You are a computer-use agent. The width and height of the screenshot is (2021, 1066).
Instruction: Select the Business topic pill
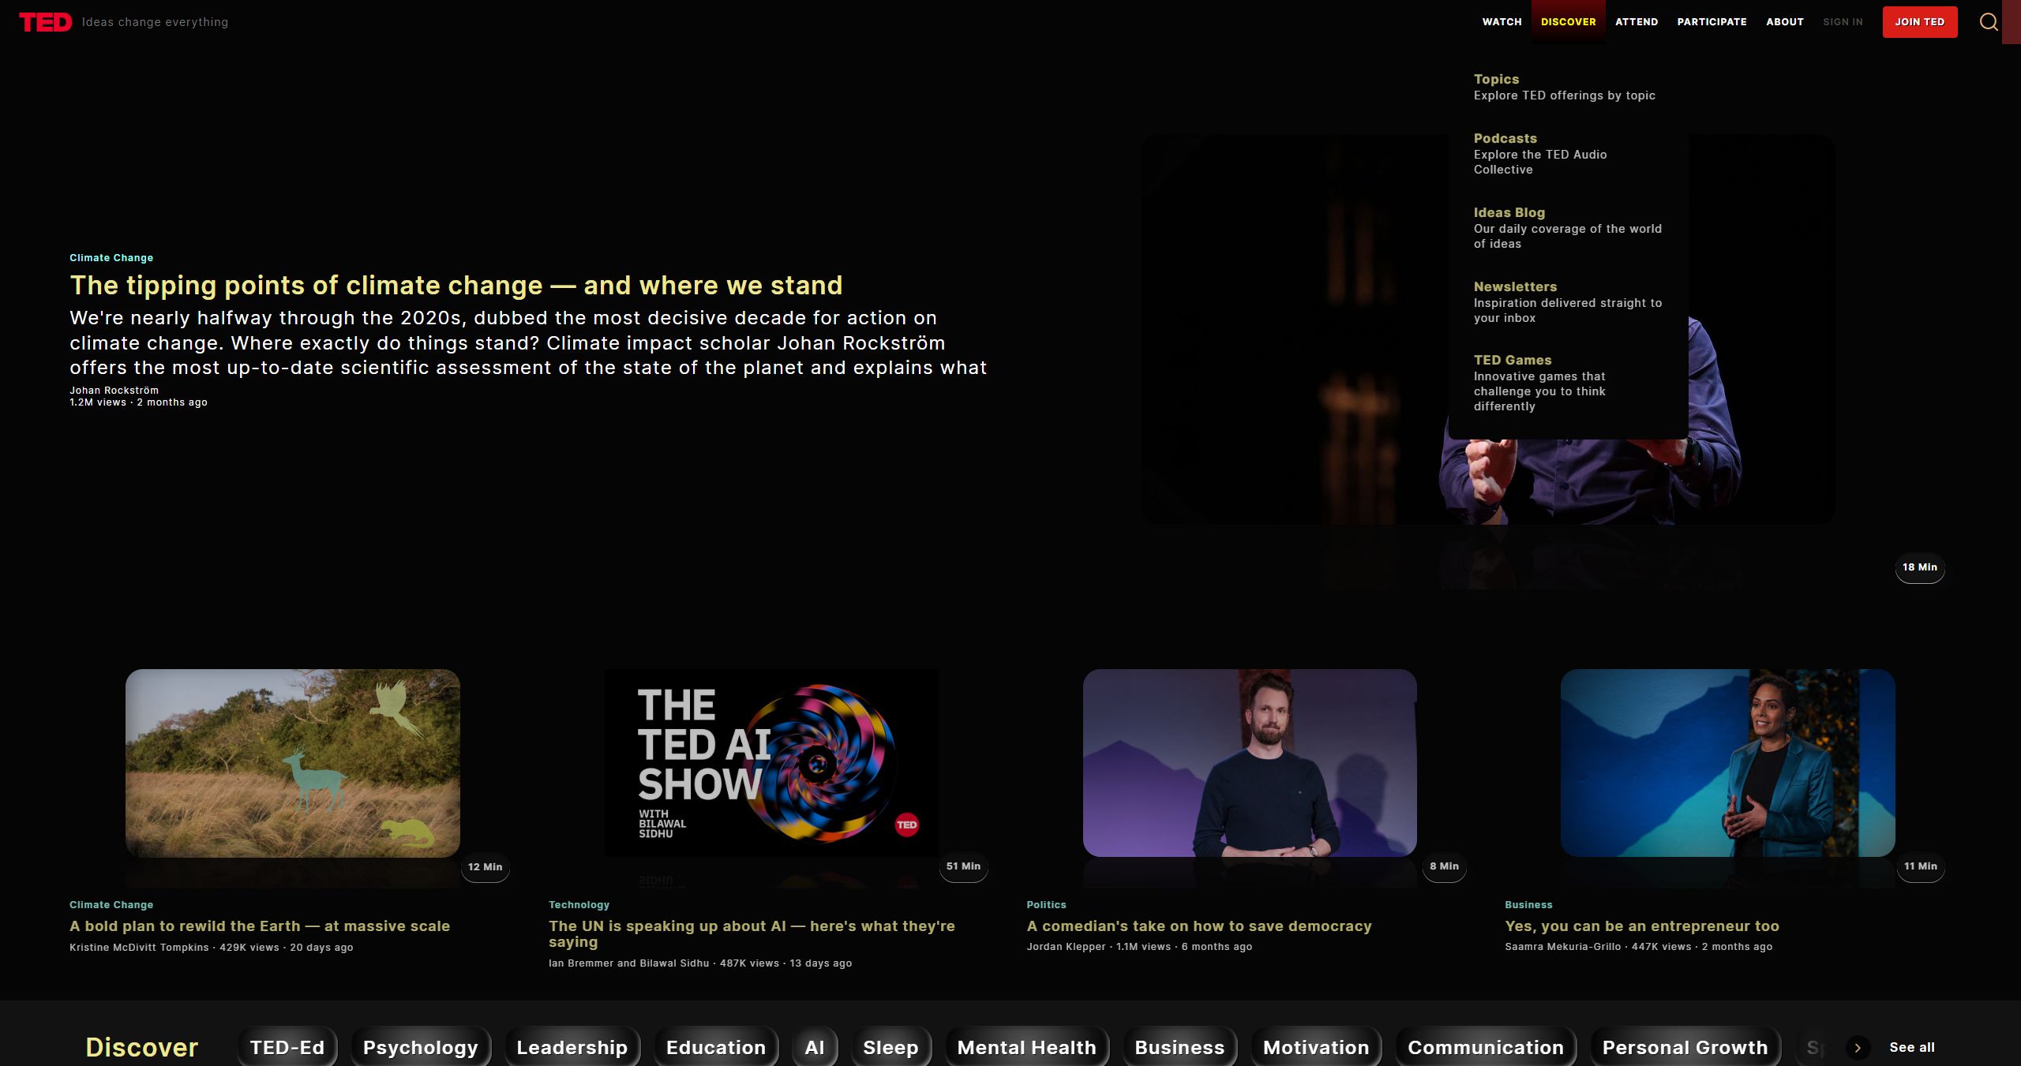1179,1047
